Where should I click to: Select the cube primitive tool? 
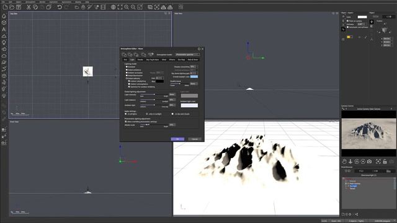coord(4,23)
